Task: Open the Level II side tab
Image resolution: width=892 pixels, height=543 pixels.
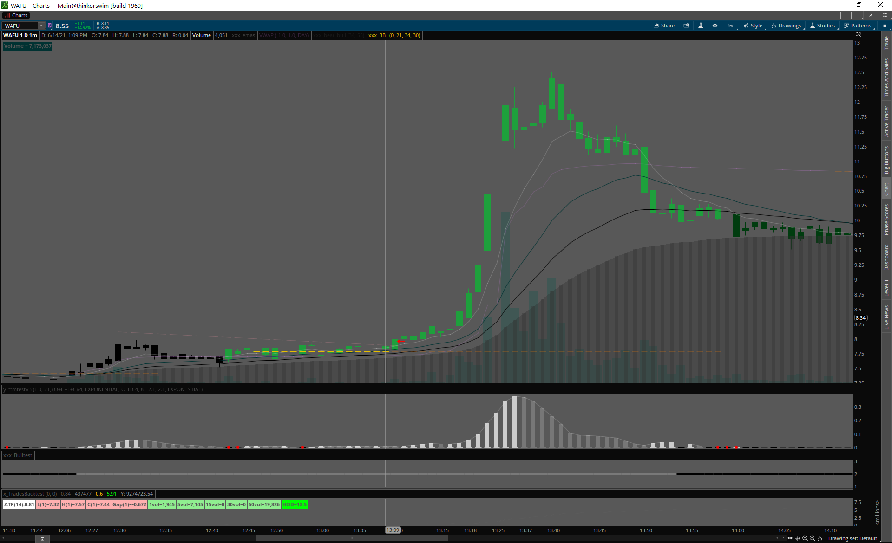Action: click(886, 288)
